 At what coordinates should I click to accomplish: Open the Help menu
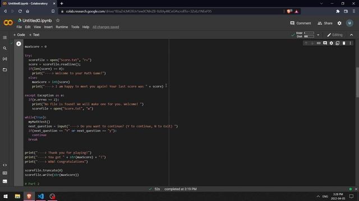click(86, 27)
